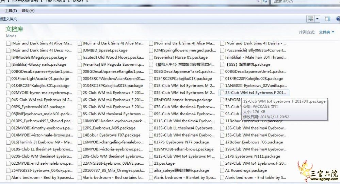Select the highlighted 3S-Club WM ts4 Eyebrows F file
Screen dimensions: 340x184
click(254, 93)
